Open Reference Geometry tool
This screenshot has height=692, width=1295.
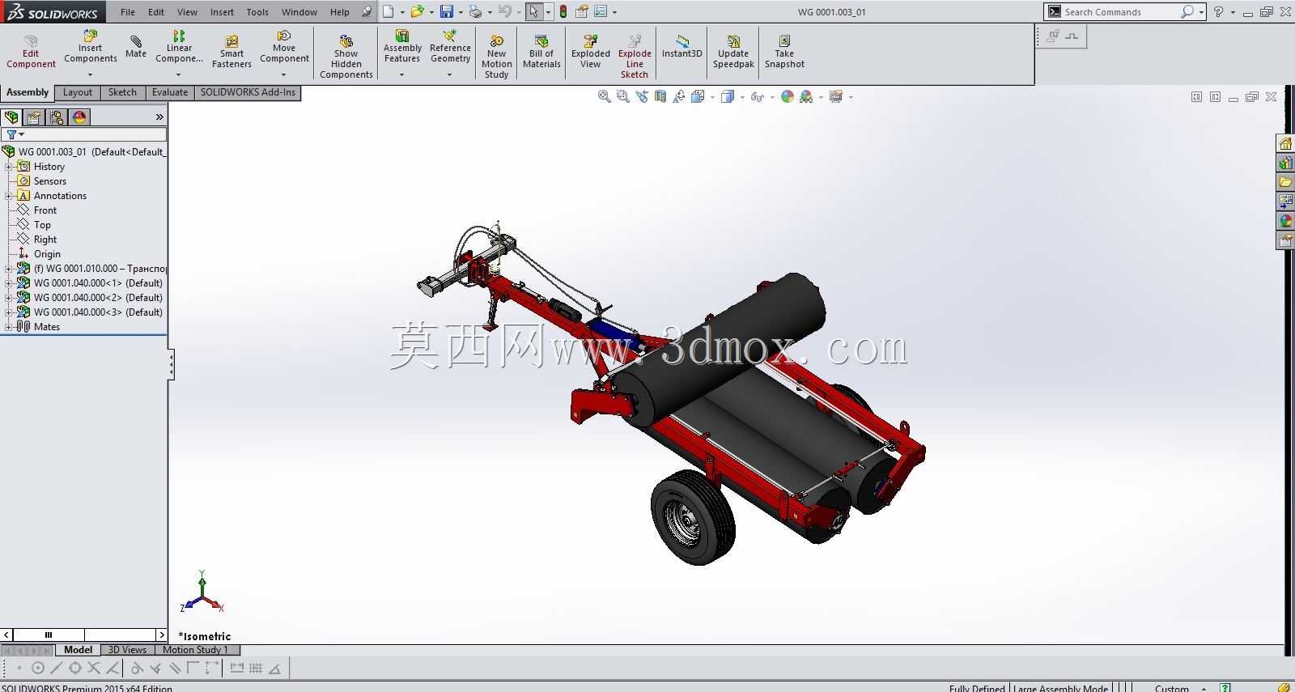(450, 47)
